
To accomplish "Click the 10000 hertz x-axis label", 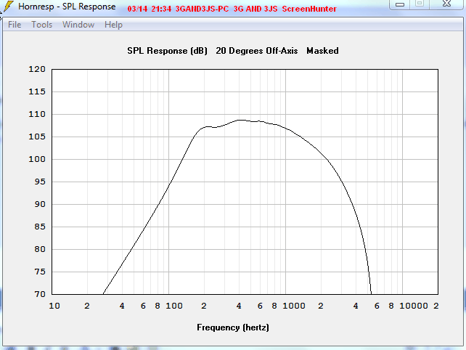I will [414, 306].
